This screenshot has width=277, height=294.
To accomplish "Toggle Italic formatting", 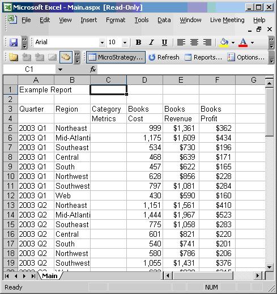I will tap(151, 42).
